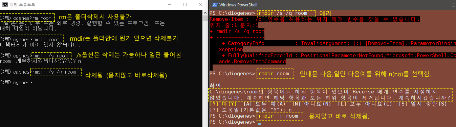Click the 'Remove-Item : '/q' 인수를' error line
Screen dimensions: 456x127
(x=315, y=19)
